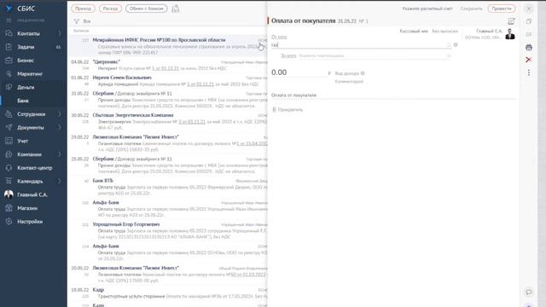Open the "Цитроникс" payment row
The image size is (546, 307).
[x=167, y=65]
